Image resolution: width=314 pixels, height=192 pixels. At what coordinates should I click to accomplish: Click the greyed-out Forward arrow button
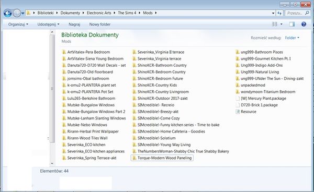point(17,13)
